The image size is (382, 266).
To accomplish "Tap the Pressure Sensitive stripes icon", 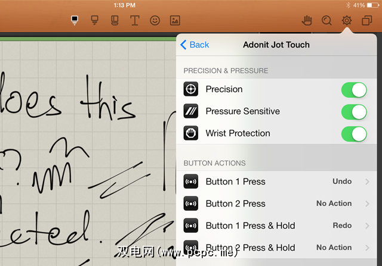I will point(191,111).
